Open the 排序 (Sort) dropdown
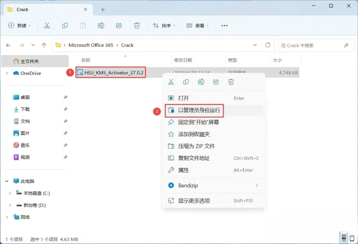Viewport: 358px width, 244px height. tap(164, 26)
